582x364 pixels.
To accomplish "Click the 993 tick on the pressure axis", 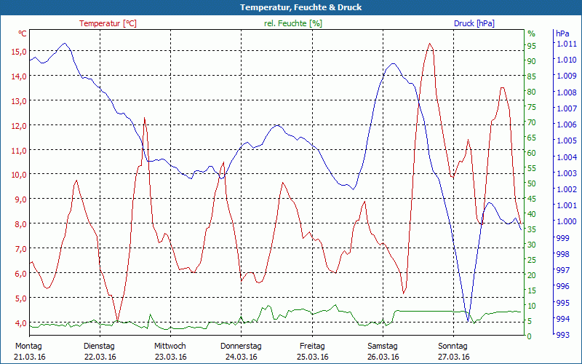I will pos(562,336).
